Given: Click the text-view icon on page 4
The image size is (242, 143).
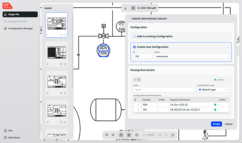Looking at the screenshot, I should [61, 122].
